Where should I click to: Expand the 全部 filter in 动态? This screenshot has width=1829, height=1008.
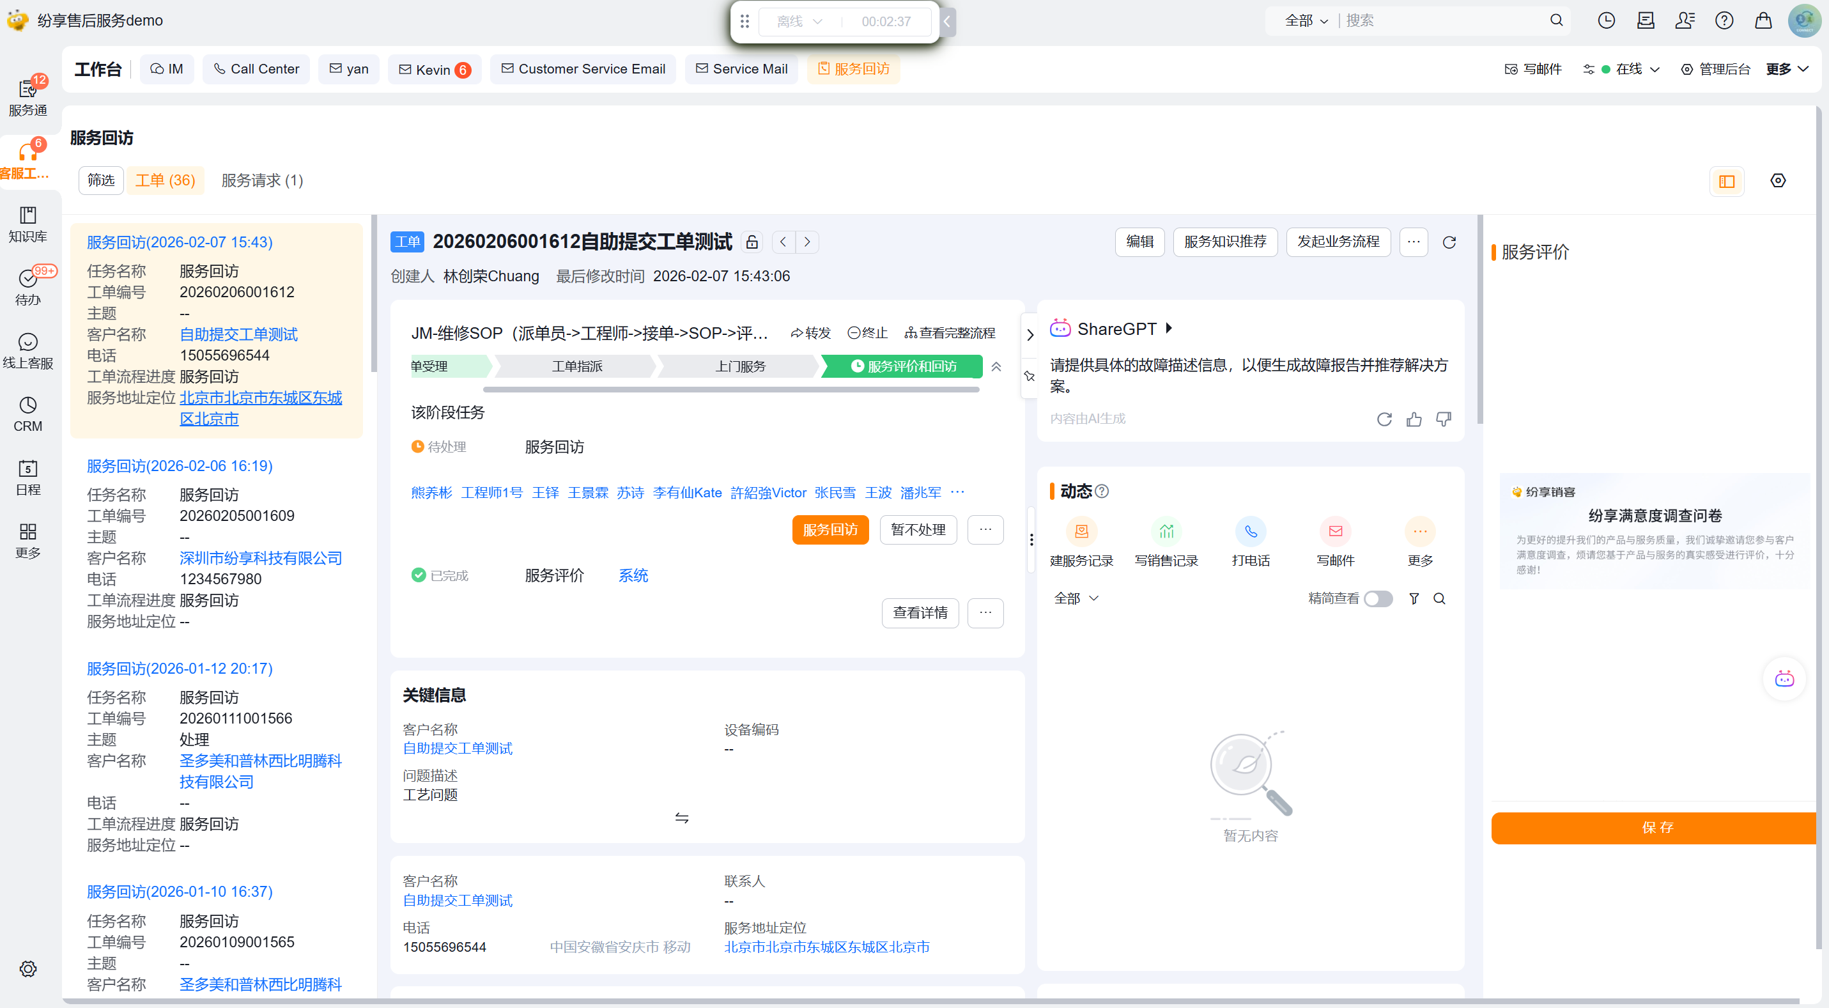(1076, 599)
